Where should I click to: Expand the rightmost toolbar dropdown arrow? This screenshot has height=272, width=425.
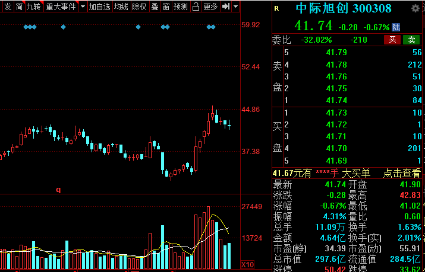(x=236, y=7)
